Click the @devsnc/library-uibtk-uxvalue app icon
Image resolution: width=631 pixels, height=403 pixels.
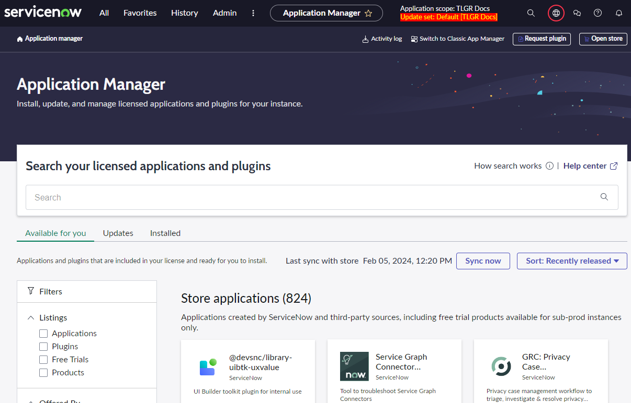(208, 367)
